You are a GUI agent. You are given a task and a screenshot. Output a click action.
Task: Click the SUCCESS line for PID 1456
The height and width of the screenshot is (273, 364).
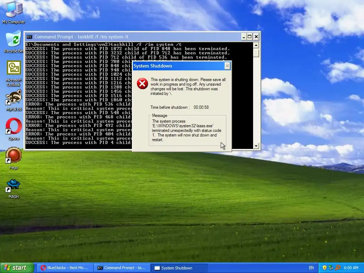click(x=79, y=91)
